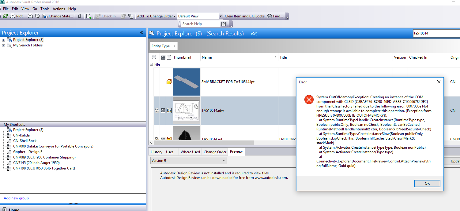Collapse the File group in search results
The image size is (460, 211).
[151, 64]
